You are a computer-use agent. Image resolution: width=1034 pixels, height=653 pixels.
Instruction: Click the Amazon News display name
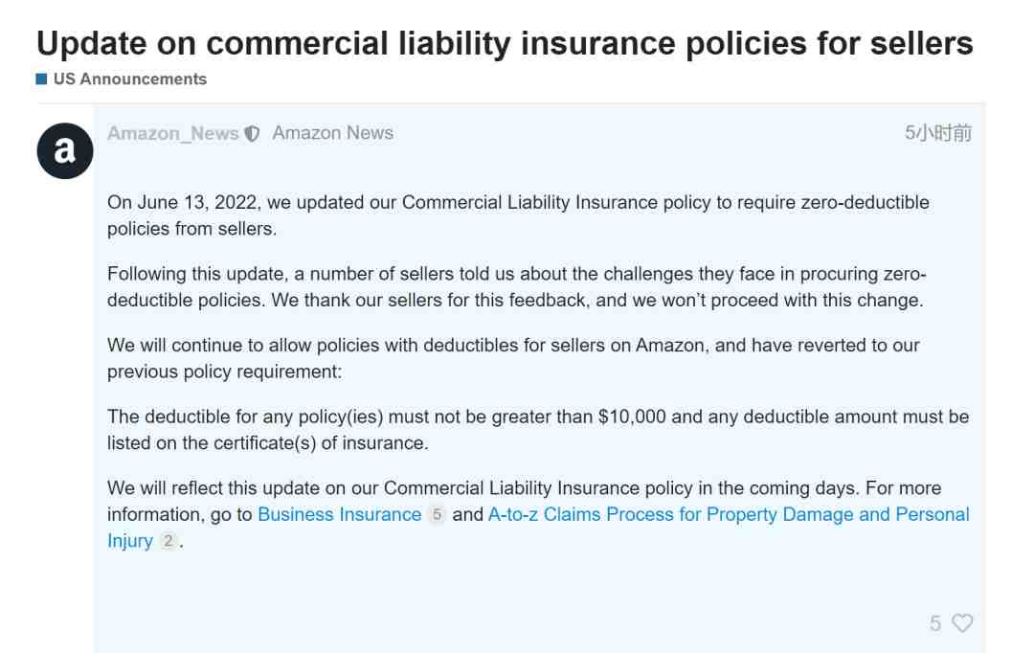[x=333, y=133]
